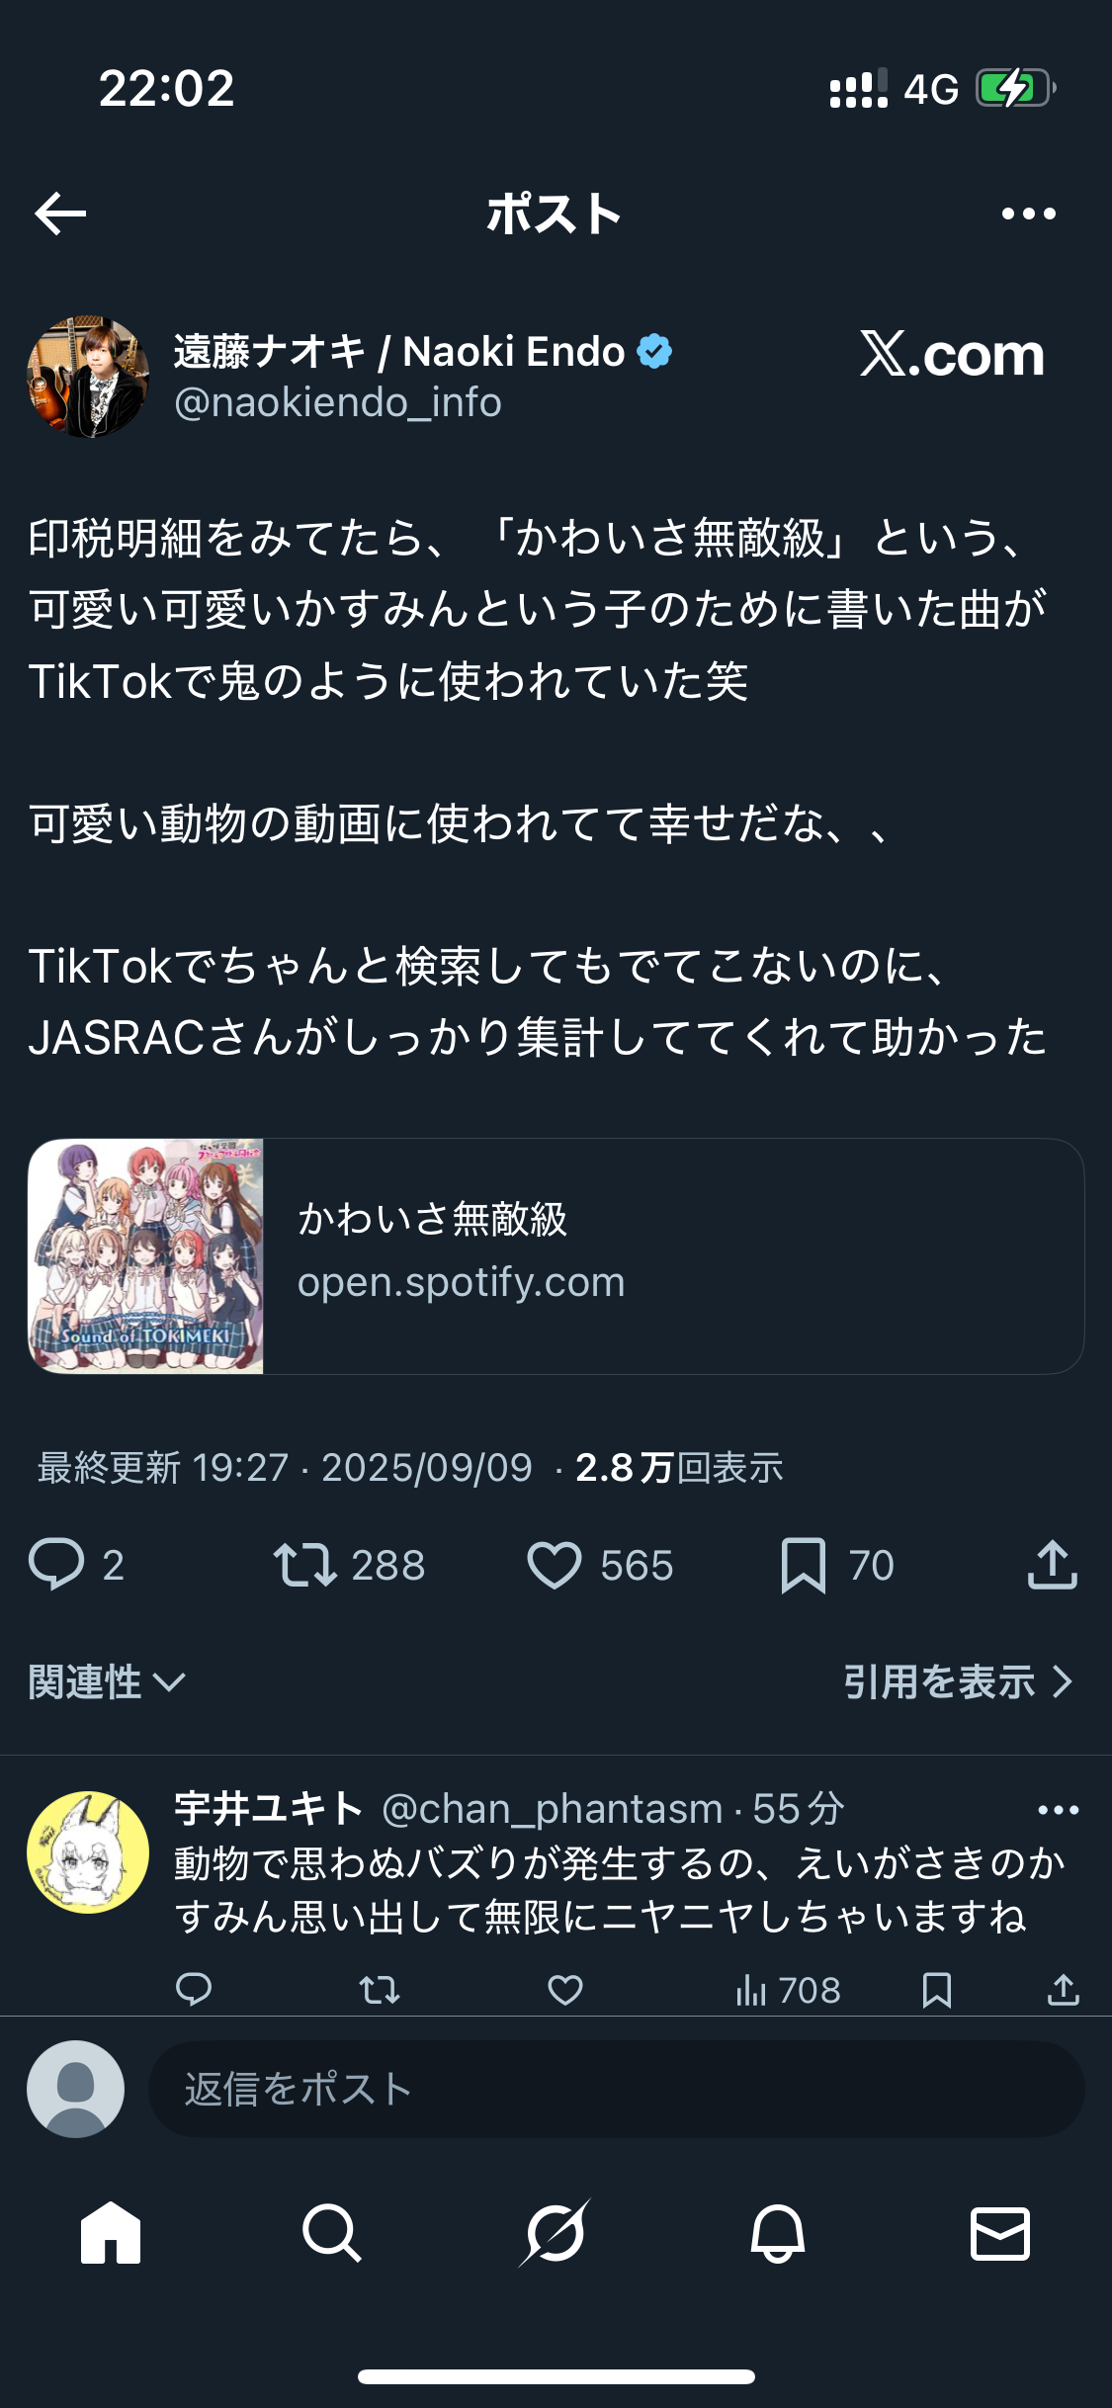
Task: Open the Search tab
Action: point(332,2233)
